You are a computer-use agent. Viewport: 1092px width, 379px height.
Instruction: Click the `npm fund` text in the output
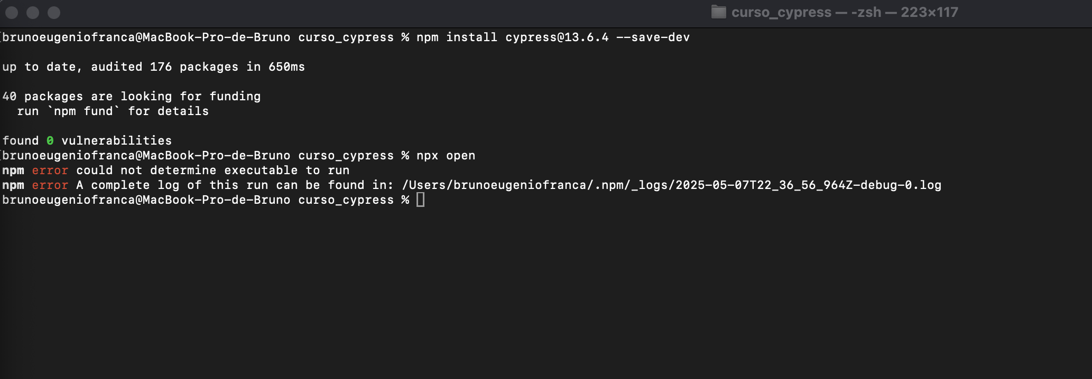pos(84,111)
